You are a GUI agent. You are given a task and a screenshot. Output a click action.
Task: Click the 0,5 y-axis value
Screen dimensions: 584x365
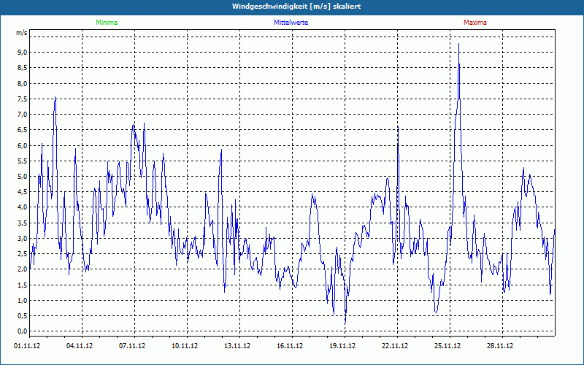pos(23,316)
